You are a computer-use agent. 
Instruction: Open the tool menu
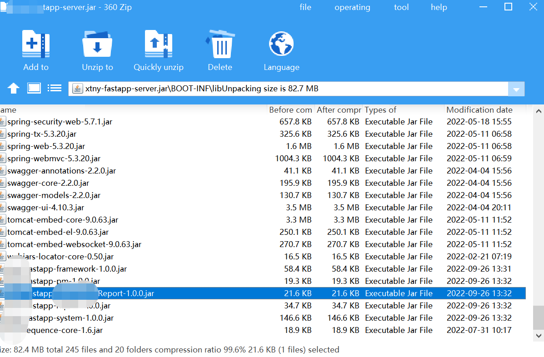[x=401, y=7]
